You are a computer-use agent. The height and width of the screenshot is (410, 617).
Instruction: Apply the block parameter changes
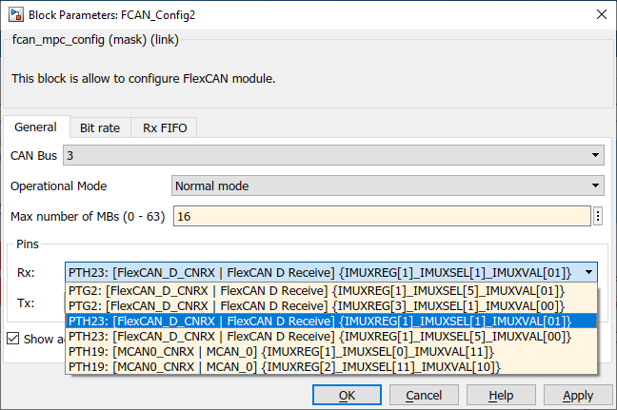578,395
